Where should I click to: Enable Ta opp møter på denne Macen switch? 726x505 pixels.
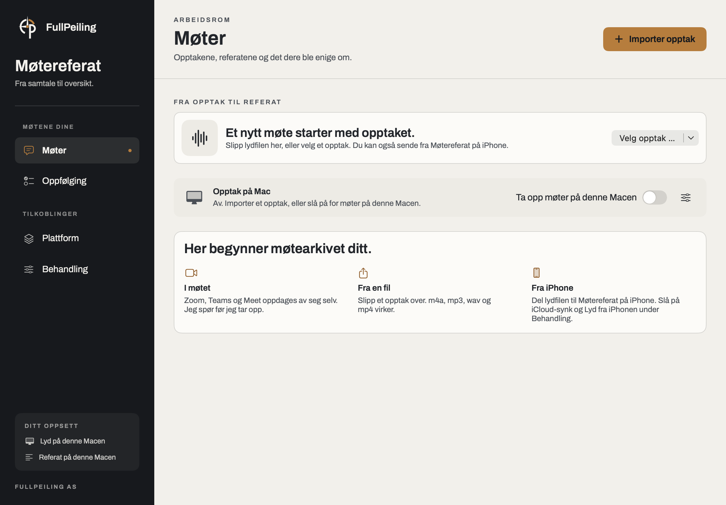[655, 197]
